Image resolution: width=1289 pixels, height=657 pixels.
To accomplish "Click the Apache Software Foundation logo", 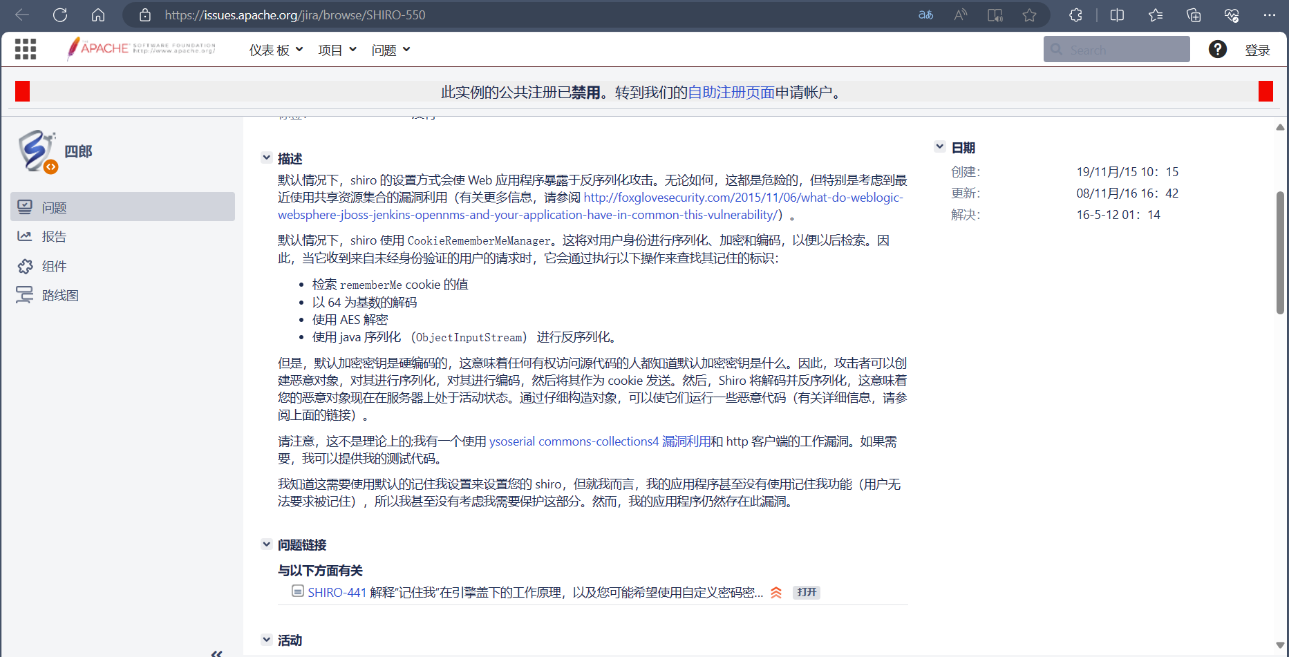I will pos(141,48).
